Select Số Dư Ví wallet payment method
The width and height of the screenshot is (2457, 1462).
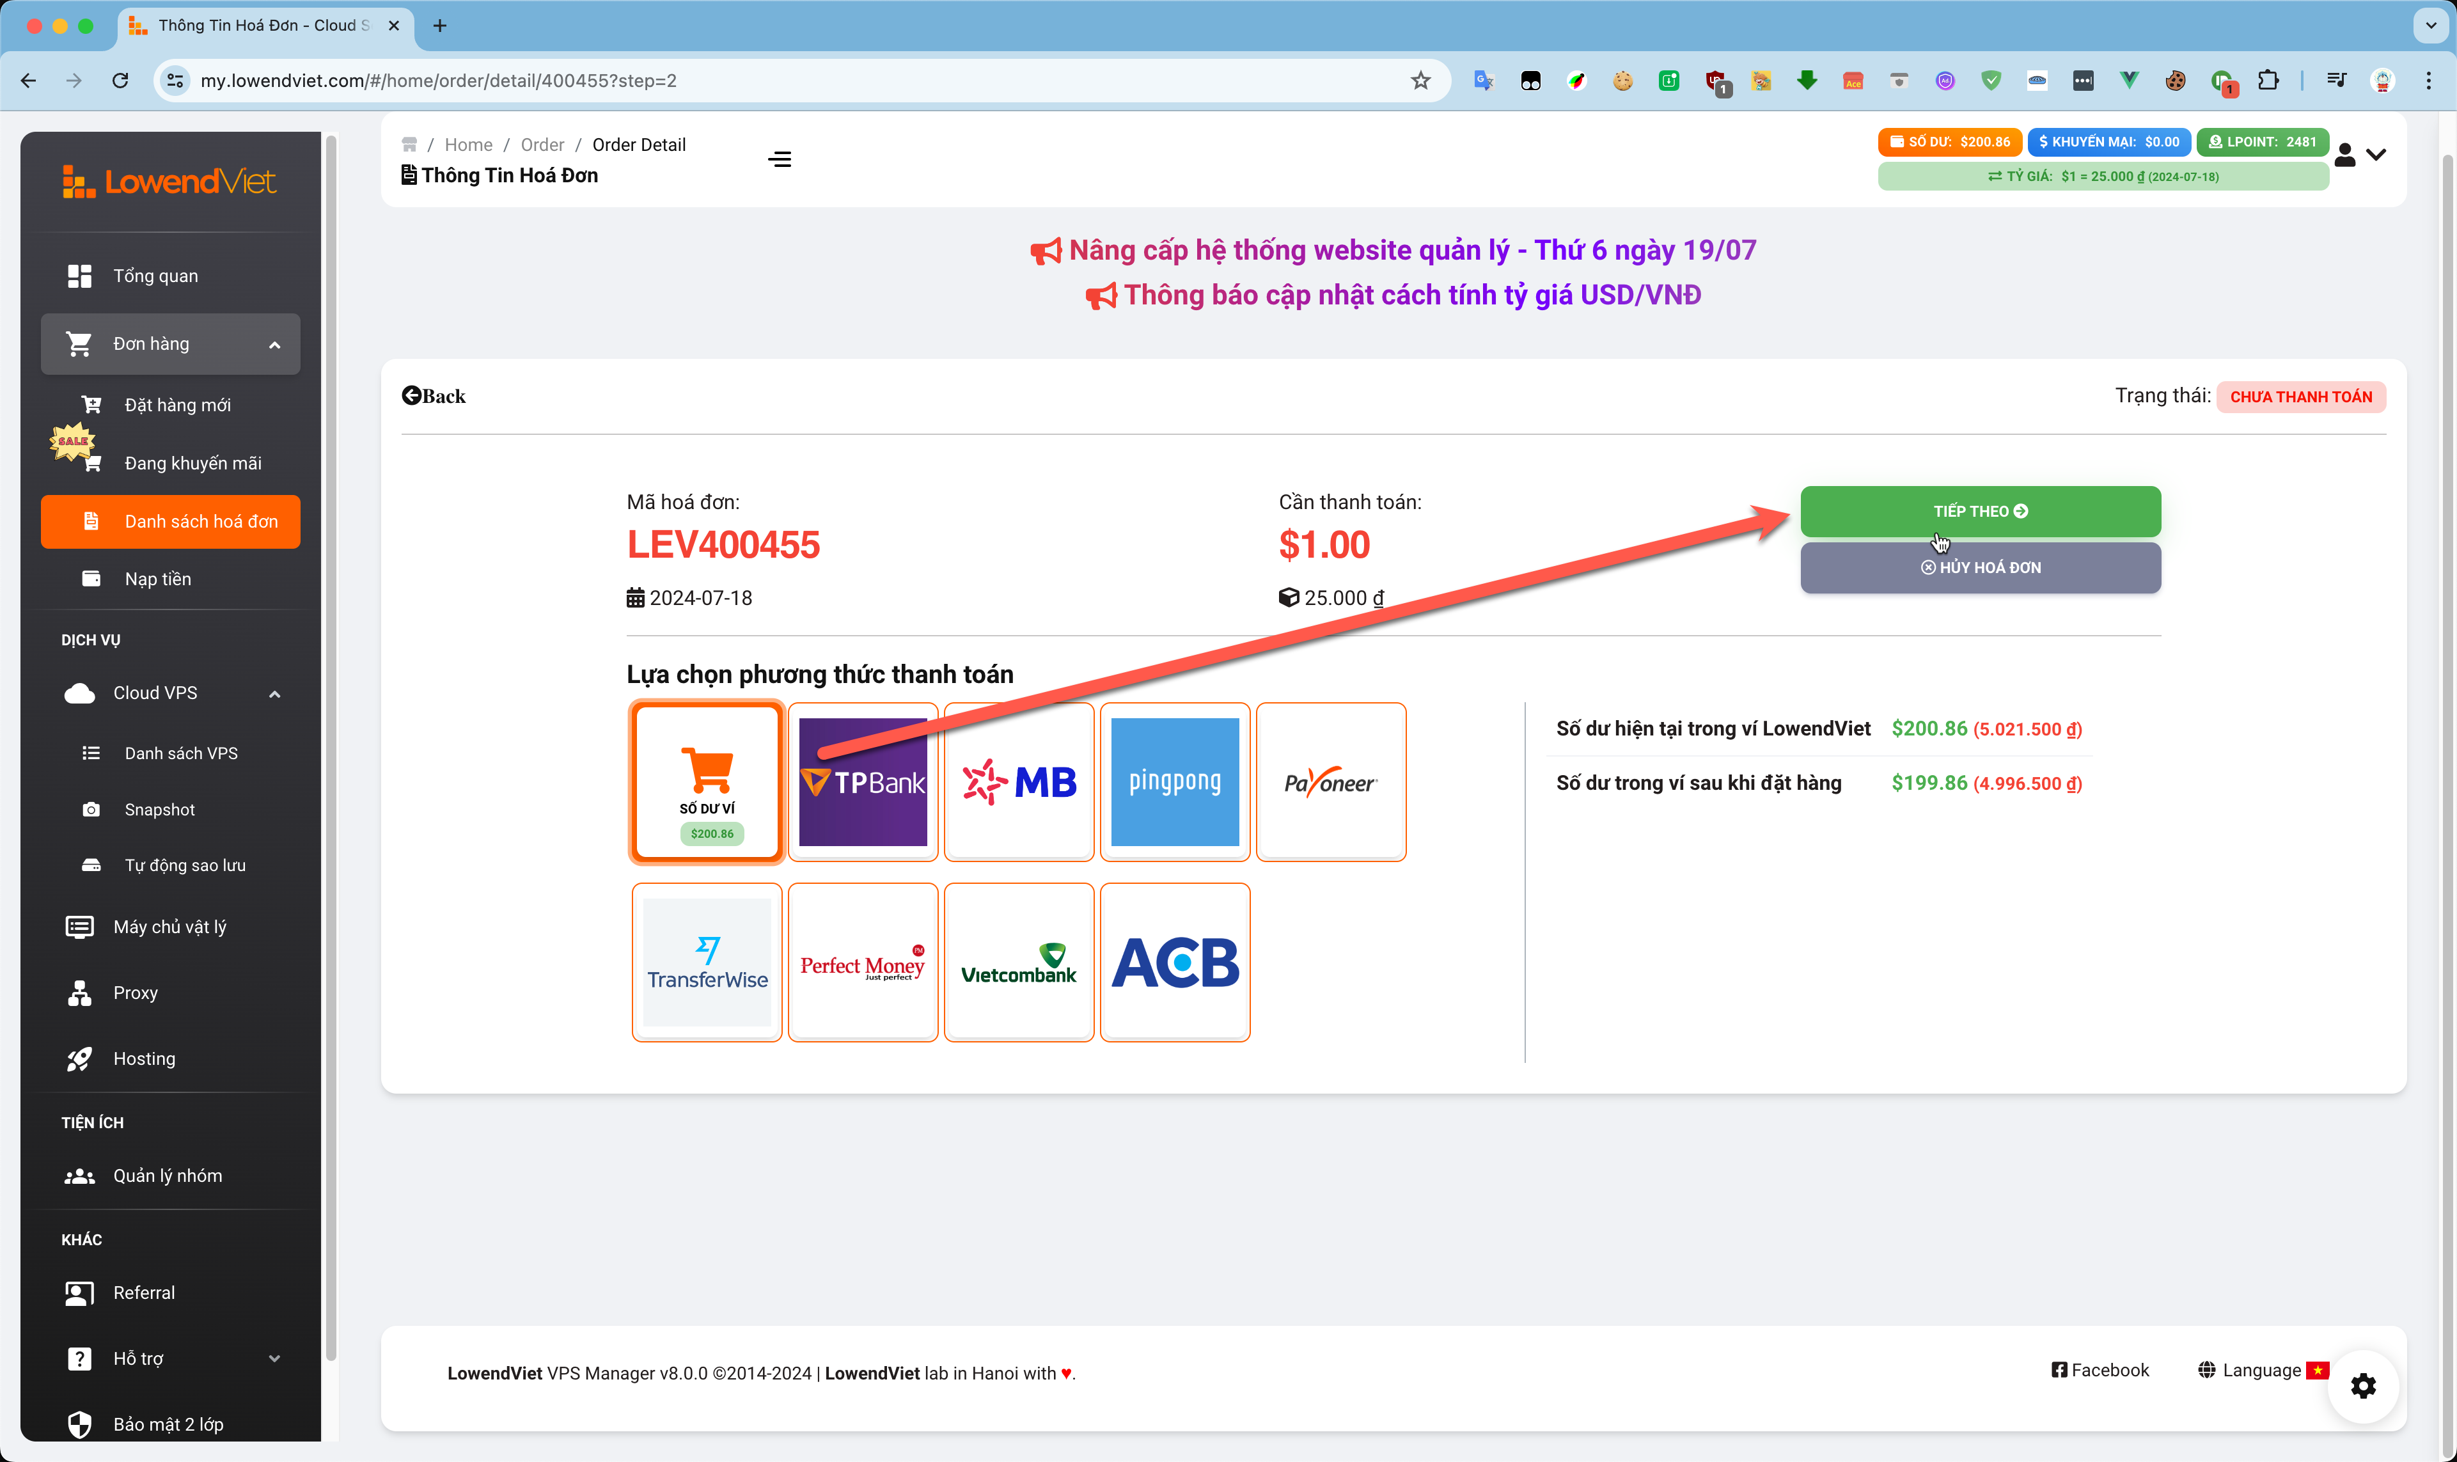pyautogui.click(x=707, y=782)
